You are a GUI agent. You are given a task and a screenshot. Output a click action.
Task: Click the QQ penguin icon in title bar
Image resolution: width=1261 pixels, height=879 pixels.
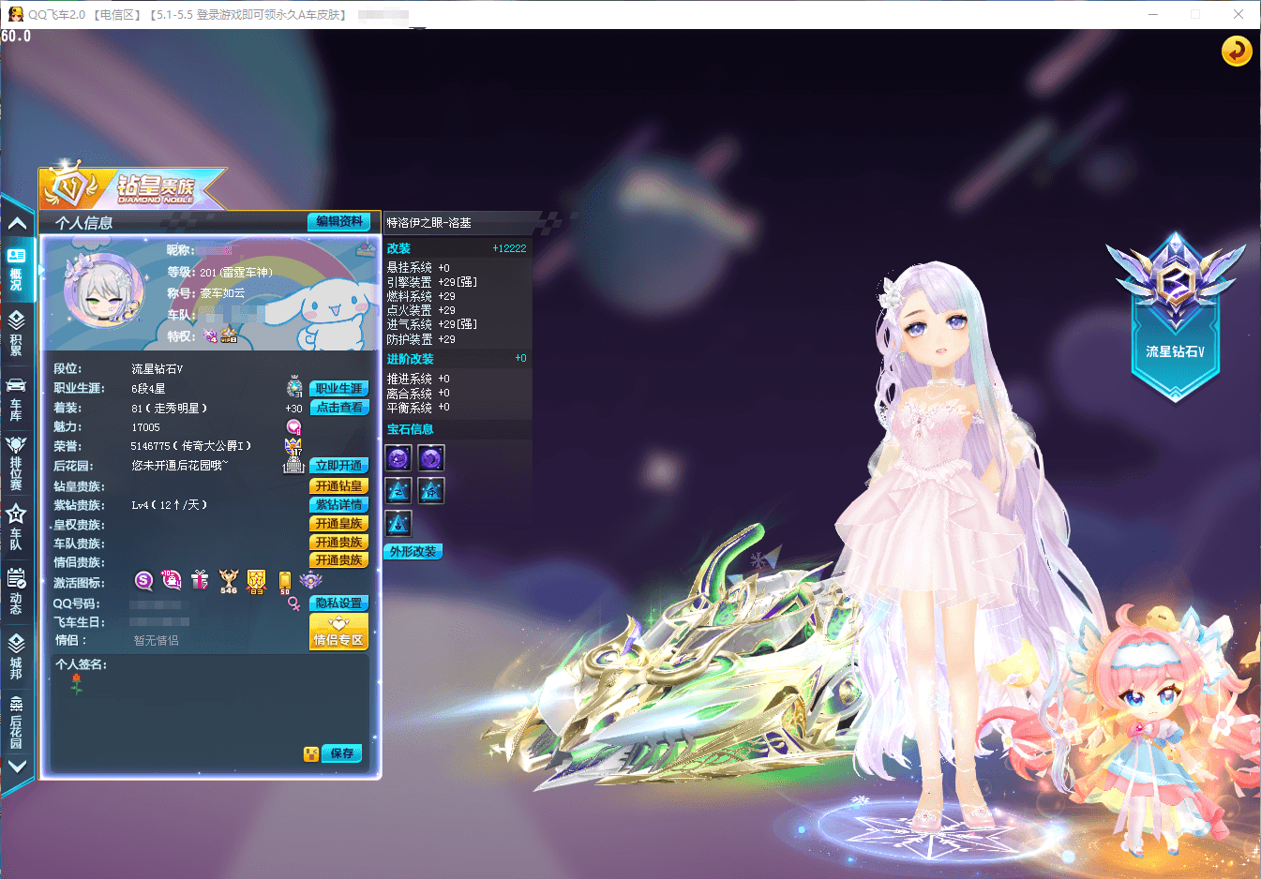click(x=15, y=14)
